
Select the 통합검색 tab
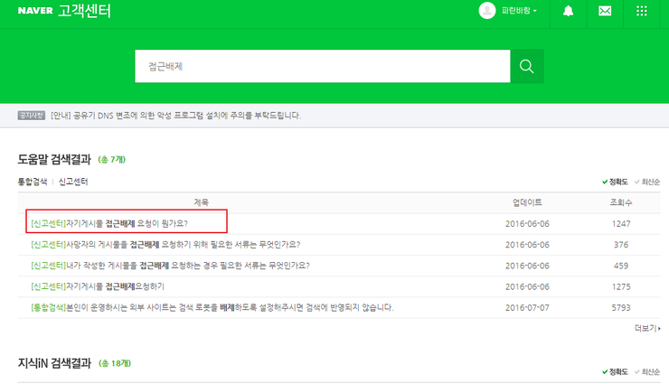click(x=33, y=182)
